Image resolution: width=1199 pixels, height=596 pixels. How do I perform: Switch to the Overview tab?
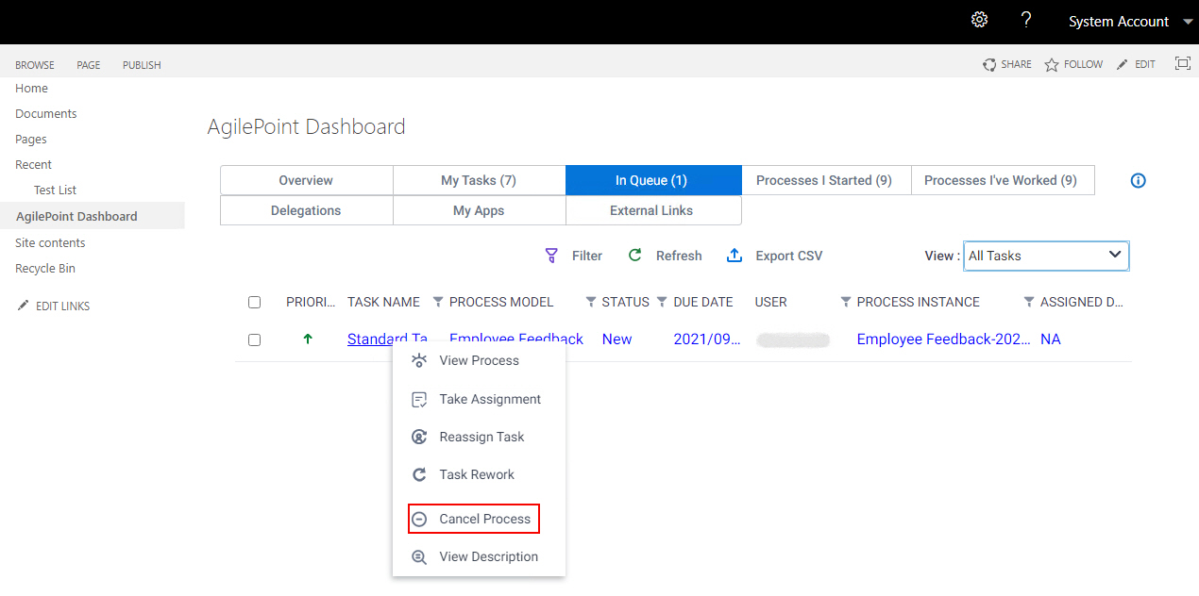tap(306, 180)
